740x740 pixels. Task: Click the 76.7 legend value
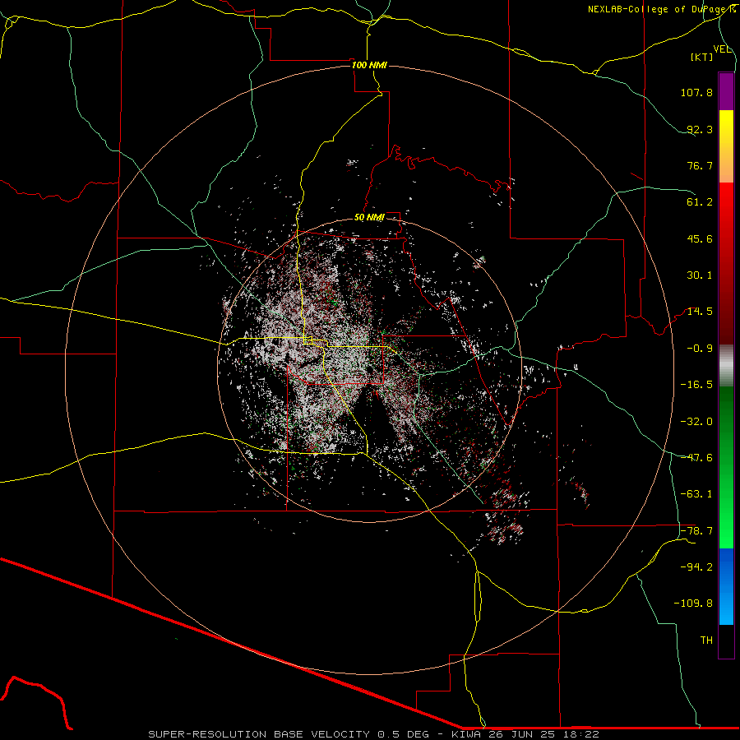[700, 165]
